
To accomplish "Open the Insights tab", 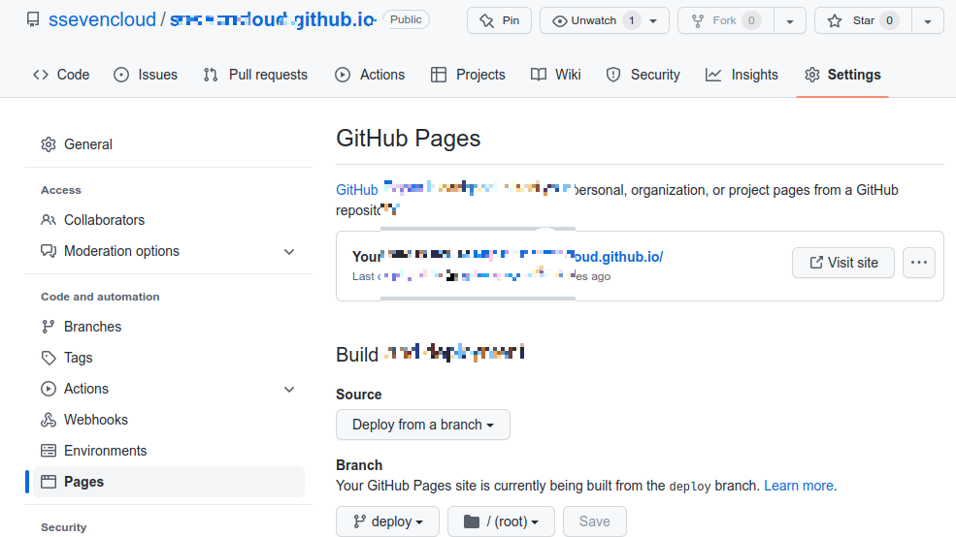I will [742, 75].
